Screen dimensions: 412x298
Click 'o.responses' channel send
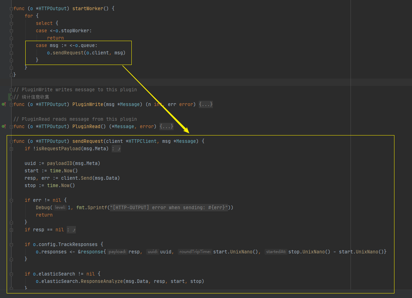pyautogui.click(x=51, y=252)
